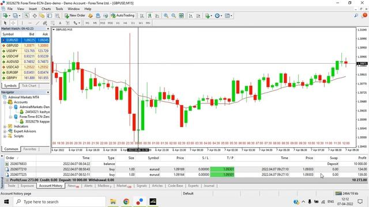Select the arrow Cursor tool
Screen dimensions: 369x207
click(x=5, y=23)
